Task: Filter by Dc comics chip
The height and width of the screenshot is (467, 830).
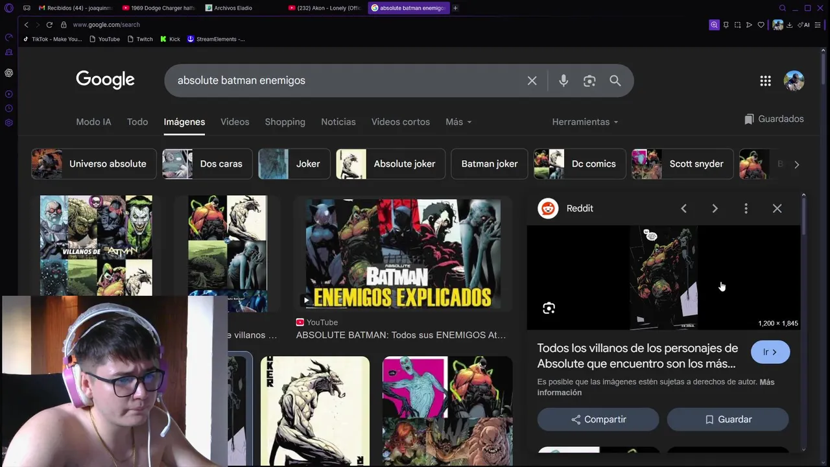Action: pyautogui.click(x=580, y=164)
